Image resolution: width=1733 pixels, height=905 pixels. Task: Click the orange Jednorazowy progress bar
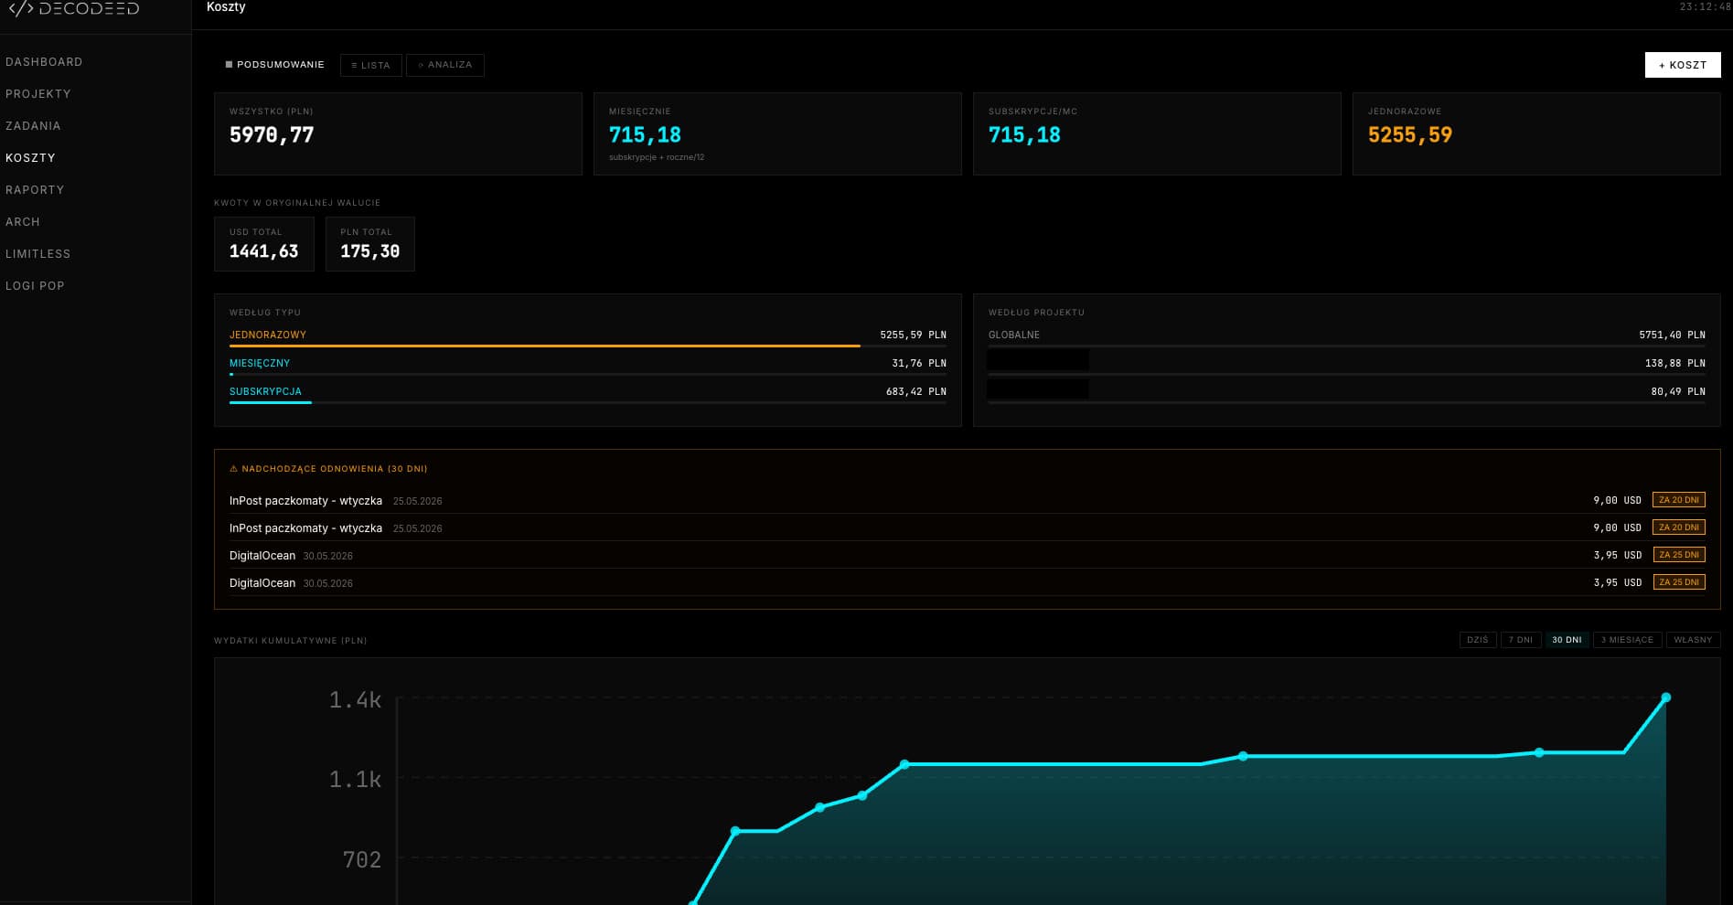click(x=545, y=346)
